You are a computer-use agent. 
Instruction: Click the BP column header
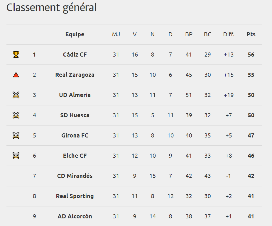(189, 34)
